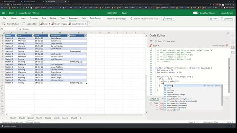The width and height of the screenshot is (237, 133).
Task: Expand the scripts gallery dropdown arrow
Action: pos(89,24)
